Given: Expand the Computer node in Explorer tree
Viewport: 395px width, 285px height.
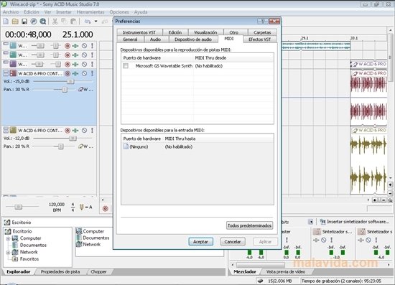Looking at the screenshot, I should pyautogui.click(x=8, y=238).
